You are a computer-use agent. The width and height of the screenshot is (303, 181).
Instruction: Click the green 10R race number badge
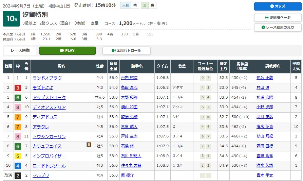[11, 19]
